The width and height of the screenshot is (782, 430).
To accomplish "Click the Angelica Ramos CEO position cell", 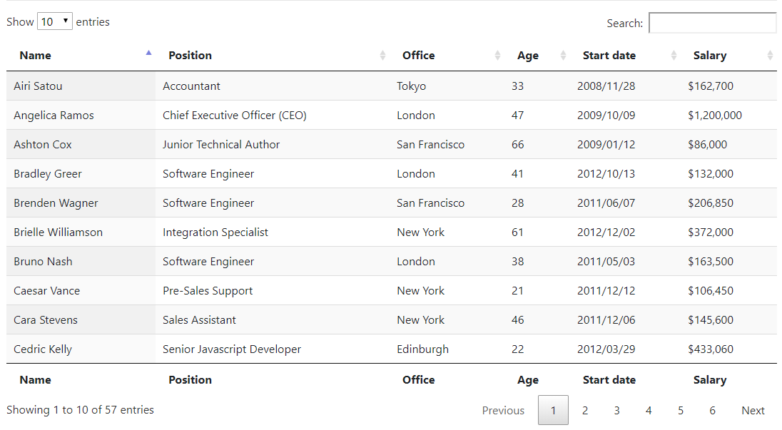I will pos(234,116).
